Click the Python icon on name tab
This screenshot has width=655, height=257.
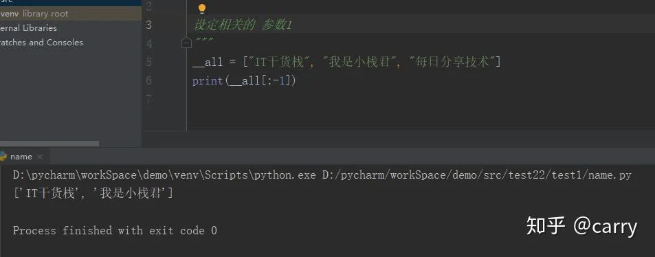pyautogui.click(x=3, y=157)
